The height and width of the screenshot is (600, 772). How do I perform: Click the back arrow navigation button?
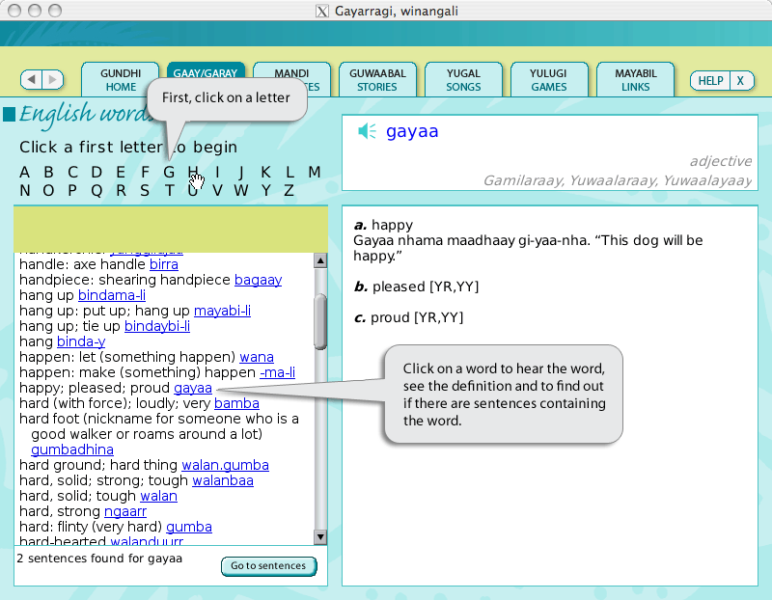[32, 80]
